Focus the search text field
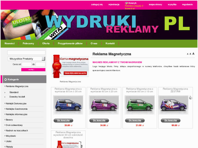The image size is (198, 148). (26, 53)
